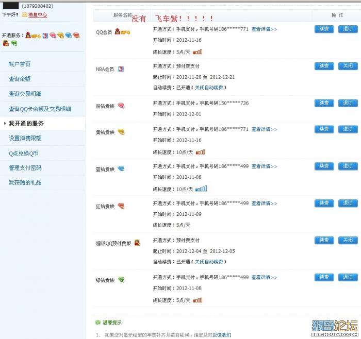361x339 pixels.
Task: Go to 帐户首页 in the sidebar
Action: (20, 64)
